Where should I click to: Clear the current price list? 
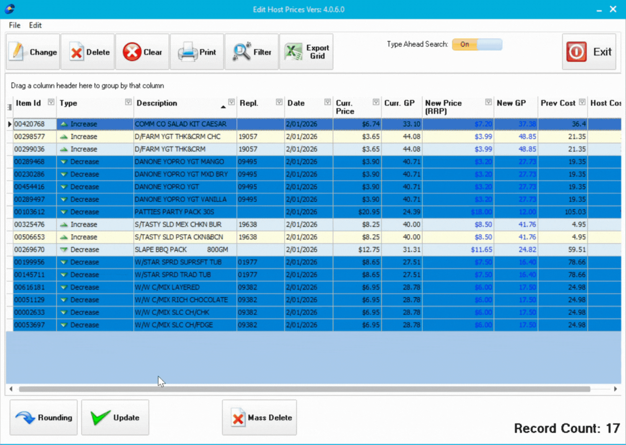(142, 51)
